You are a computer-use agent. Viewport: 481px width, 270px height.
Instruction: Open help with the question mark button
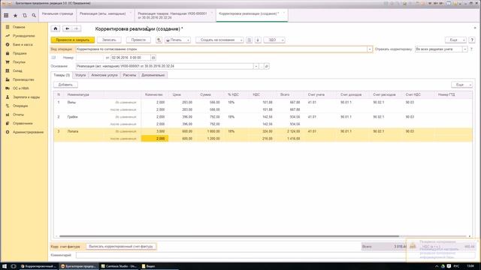[x=472, y=40]
